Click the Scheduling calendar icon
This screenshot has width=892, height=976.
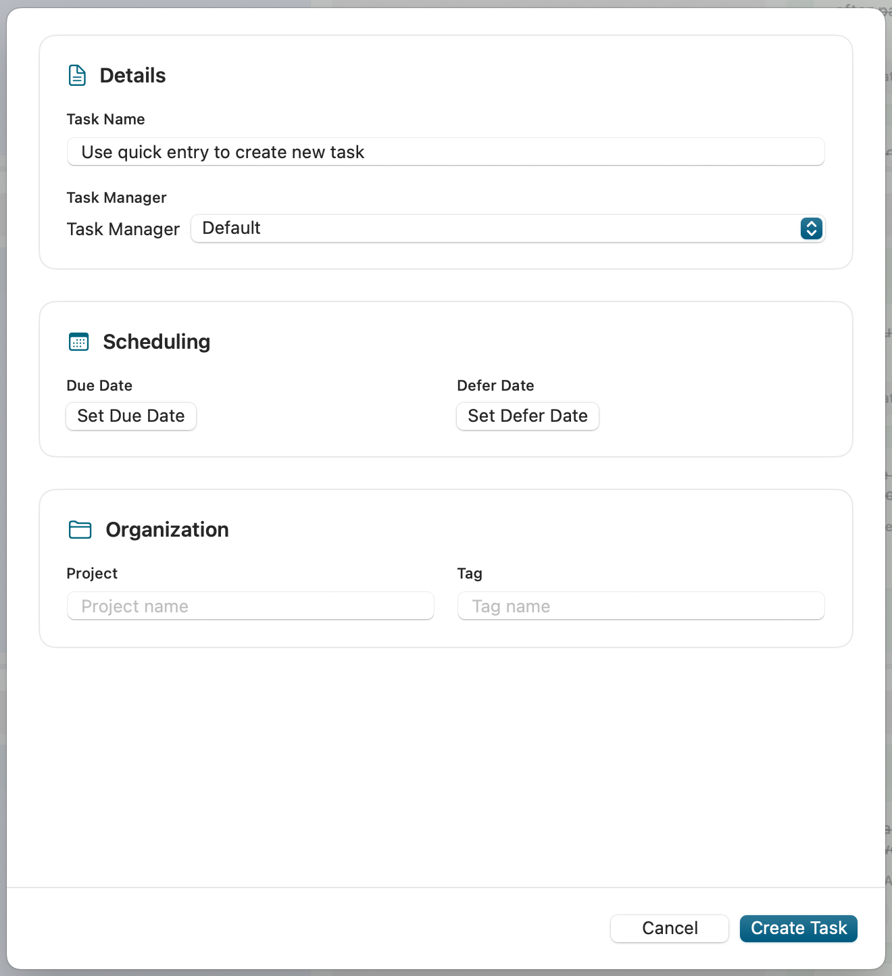tap(79, 342)
